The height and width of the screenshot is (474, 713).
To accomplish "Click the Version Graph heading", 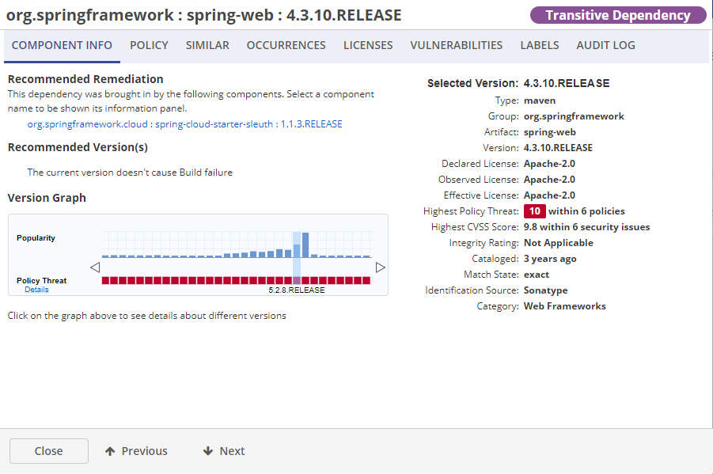I will coord(47,198).
